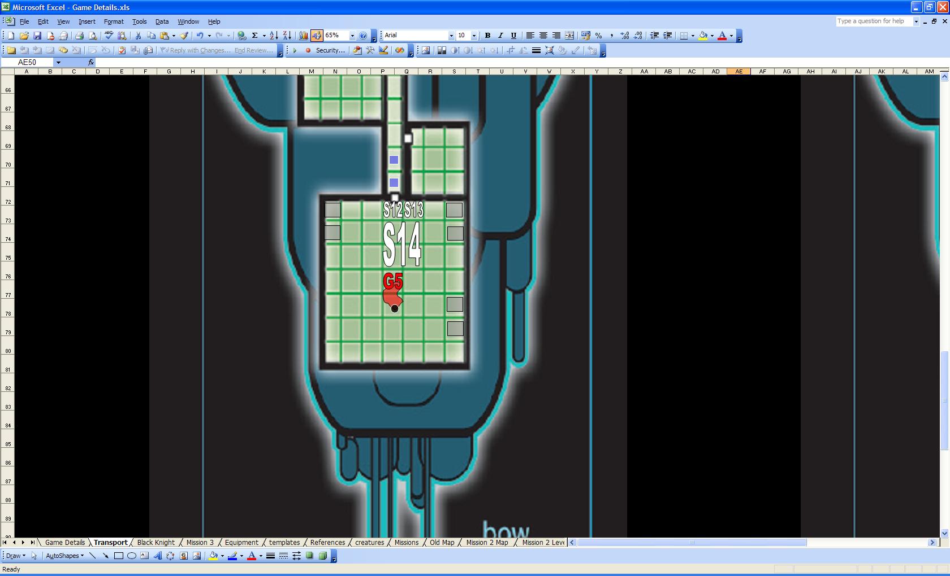Image resolution: width=950 pixels, height=576 pixels.
Task: Increase decimal places
Action: pos(625,36)
